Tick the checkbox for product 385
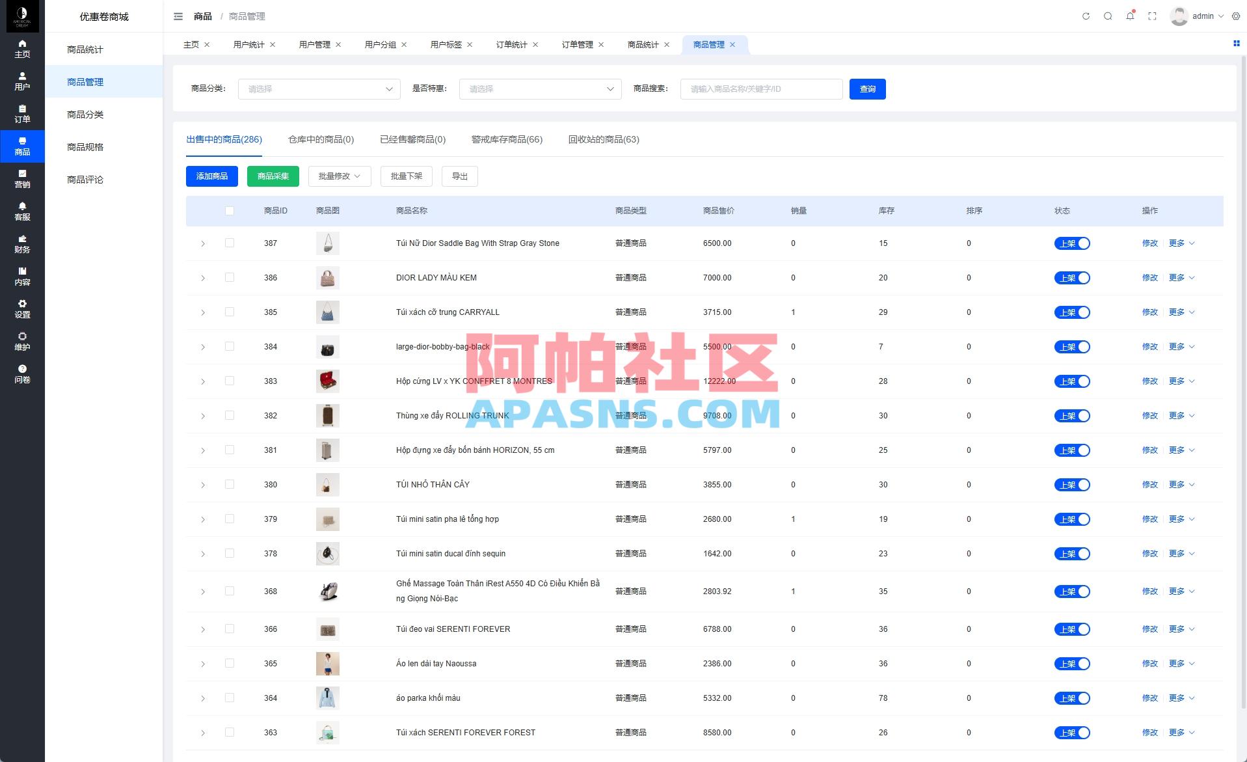 pyautogui.click(x=229, y=312)
